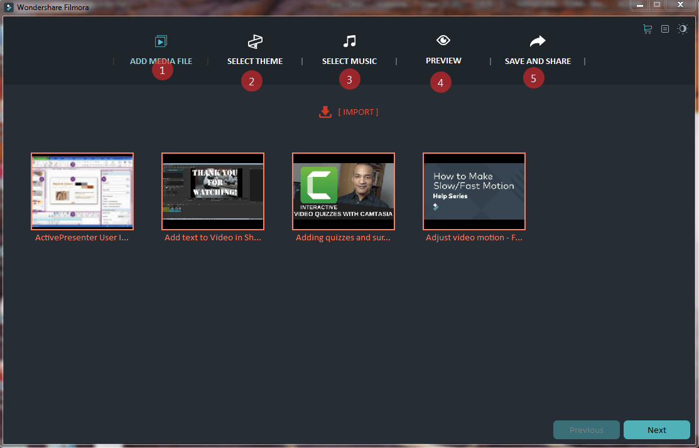699x448 pixels.
Task: Toggle the light/dark brightness mode icon
Action: [683, 28]
